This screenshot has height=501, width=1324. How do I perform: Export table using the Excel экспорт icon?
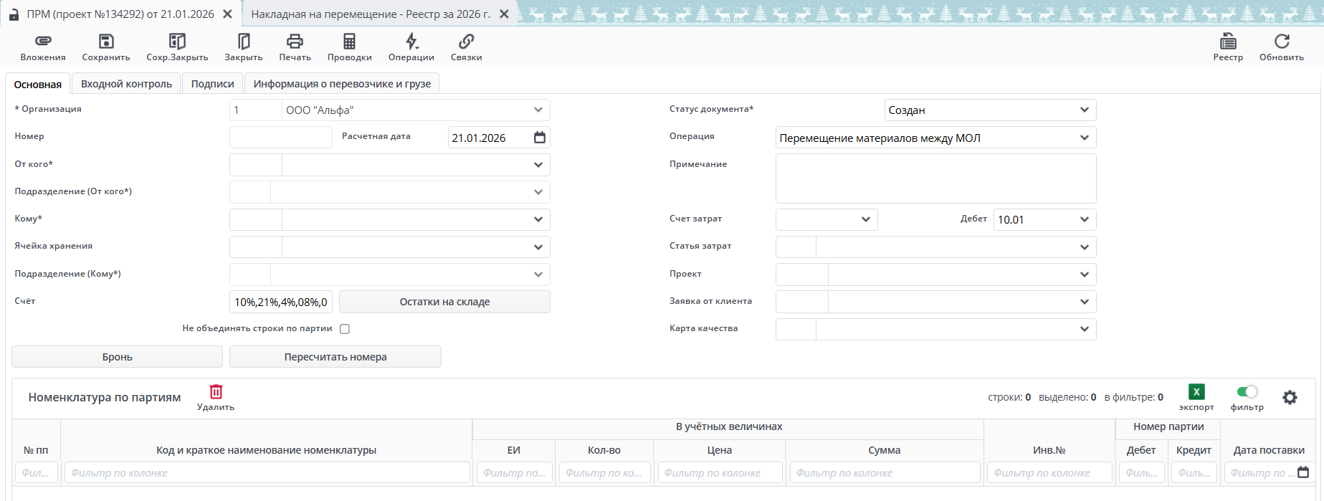pyautogui.click(x=1196, y=392)
